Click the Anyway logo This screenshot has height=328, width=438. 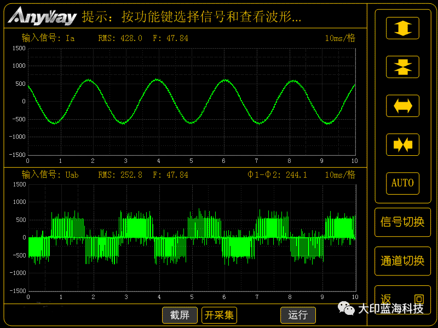(42, 16)
